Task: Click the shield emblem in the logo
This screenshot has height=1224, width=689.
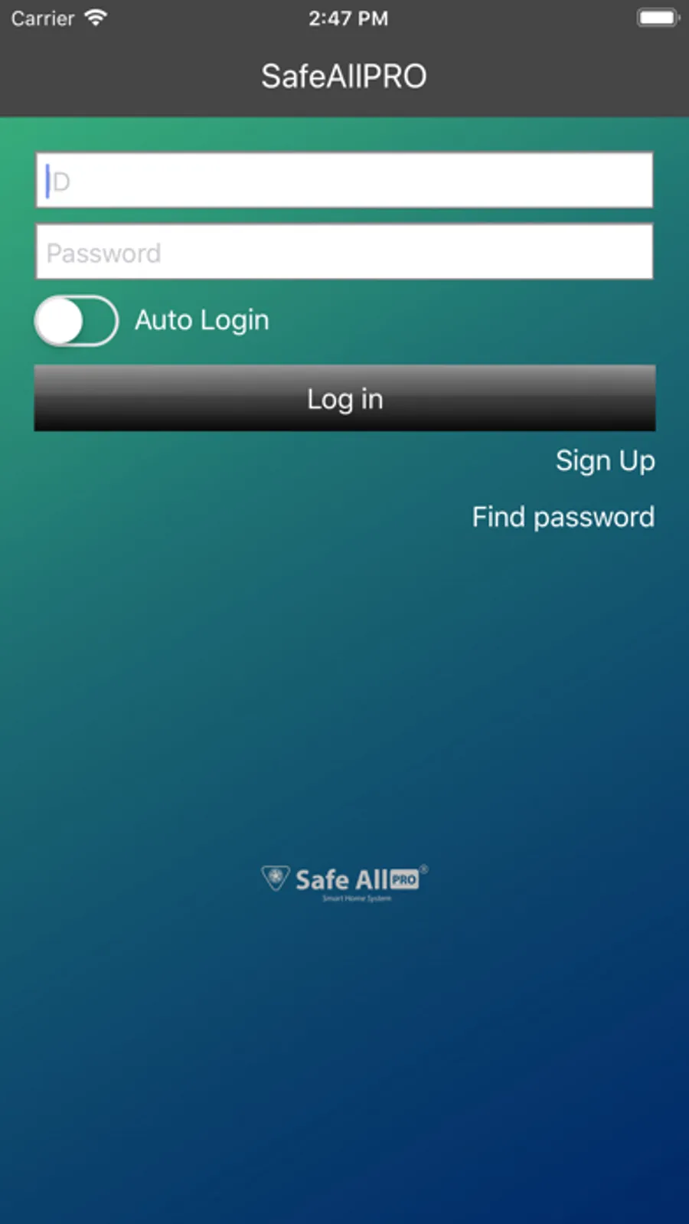Action: pyautogui.click(x=276, y=878)
